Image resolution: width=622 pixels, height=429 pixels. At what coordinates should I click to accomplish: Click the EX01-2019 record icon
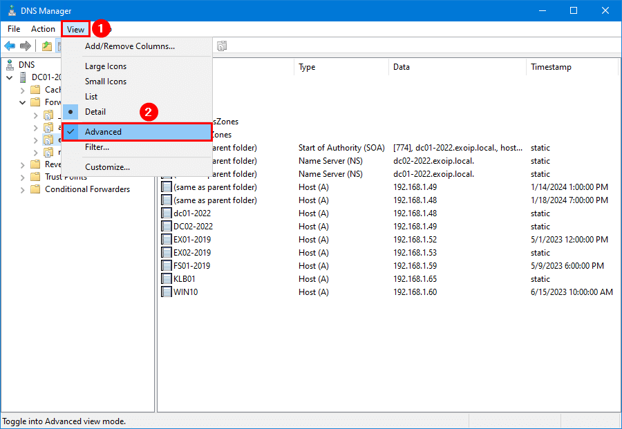coord(166,240)
